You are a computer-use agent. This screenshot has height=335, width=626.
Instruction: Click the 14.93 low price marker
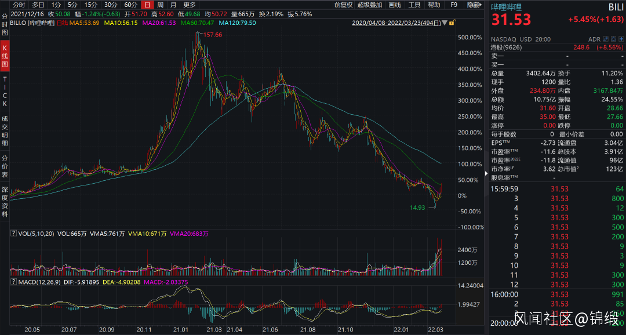(x=417, y=207)
